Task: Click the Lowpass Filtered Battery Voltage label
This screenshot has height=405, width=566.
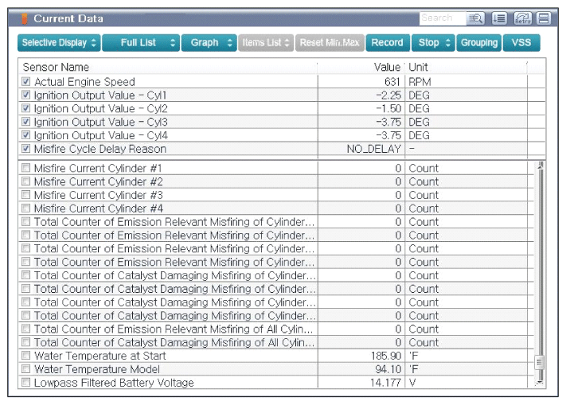Action: (114, 383)
